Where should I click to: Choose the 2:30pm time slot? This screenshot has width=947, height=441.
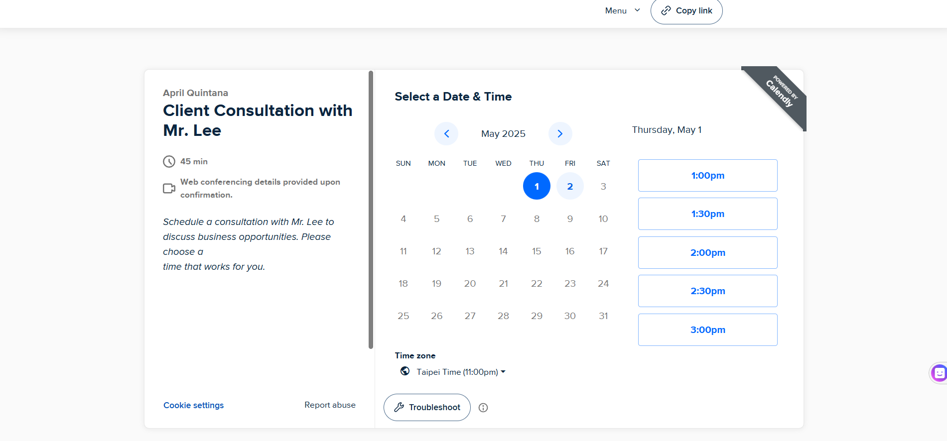click(x=707, y=291)
